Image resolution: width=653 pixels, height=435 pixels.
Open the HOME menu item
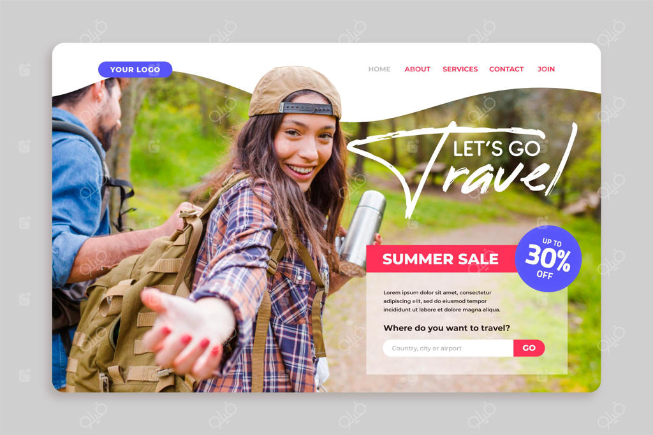[379, 69]
